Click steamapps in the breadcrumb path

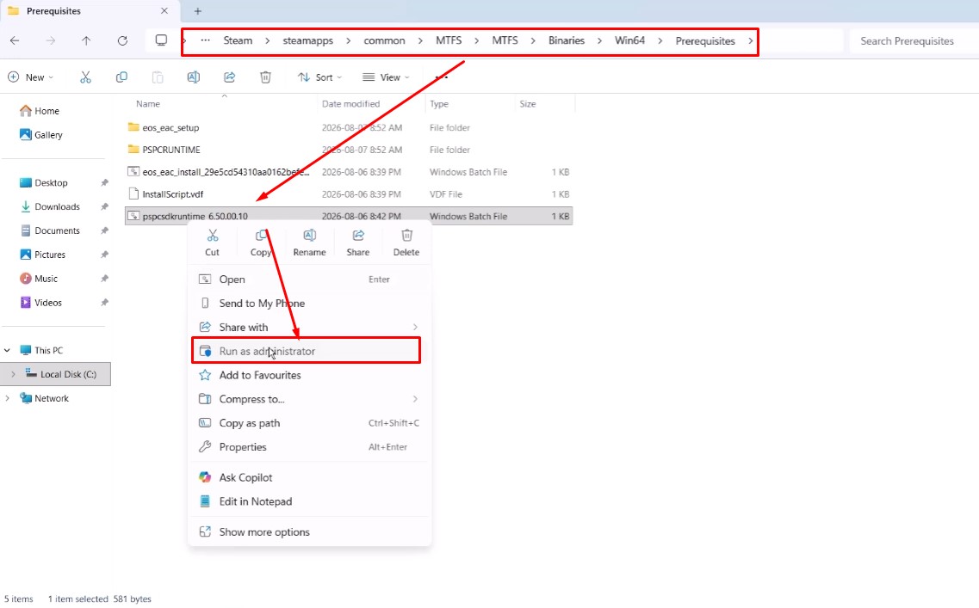pos(307,40)
